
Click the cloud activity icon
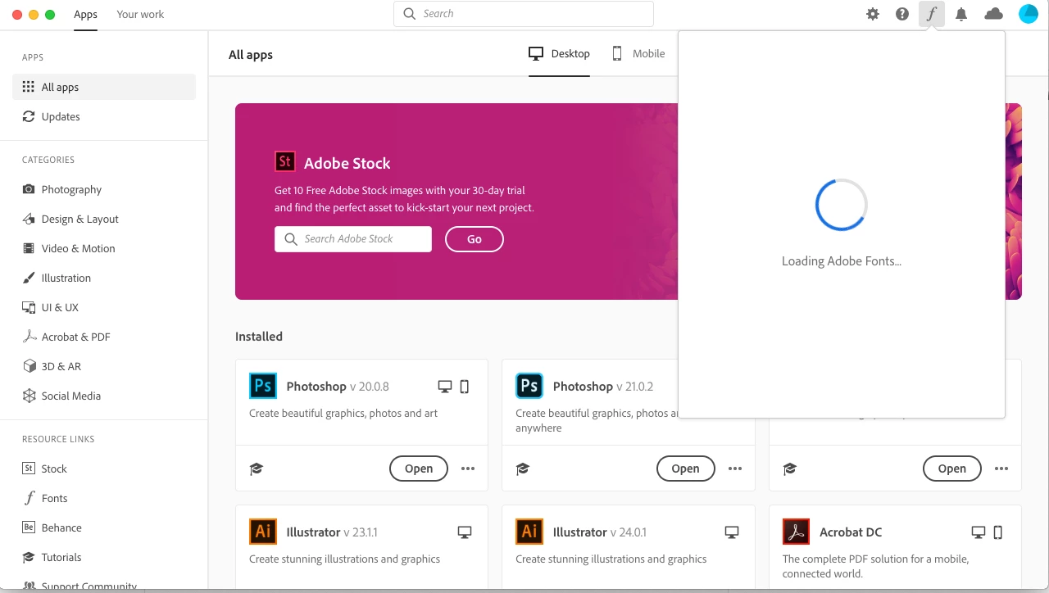(993, 14)
